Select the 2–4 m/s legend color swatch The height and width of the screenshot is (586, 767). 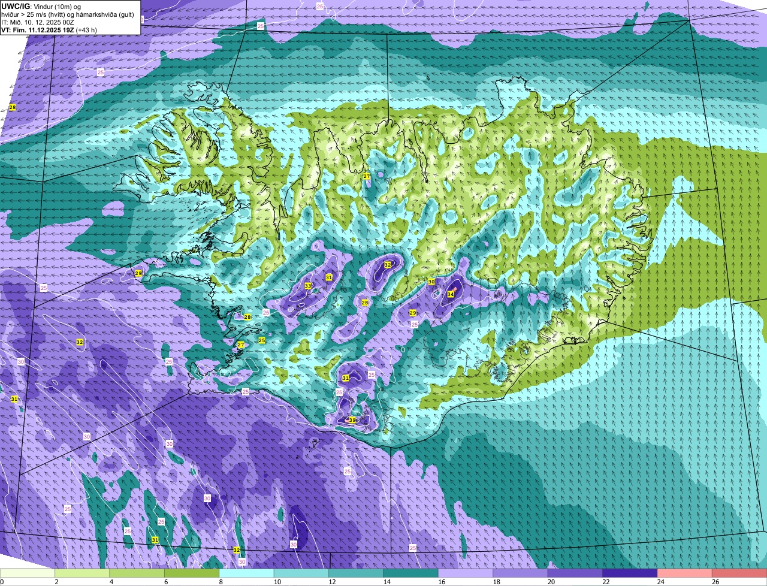82,573
